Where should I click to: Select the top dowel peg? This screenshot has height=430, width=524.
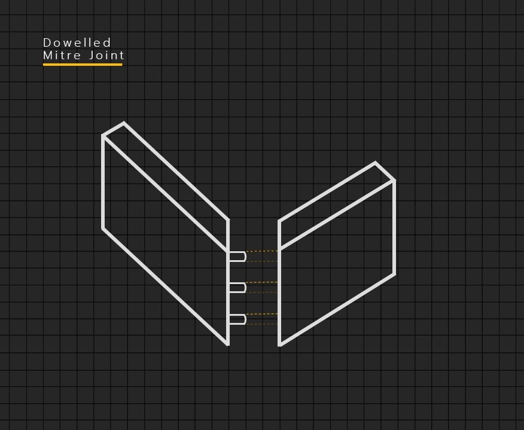[237, 256]
